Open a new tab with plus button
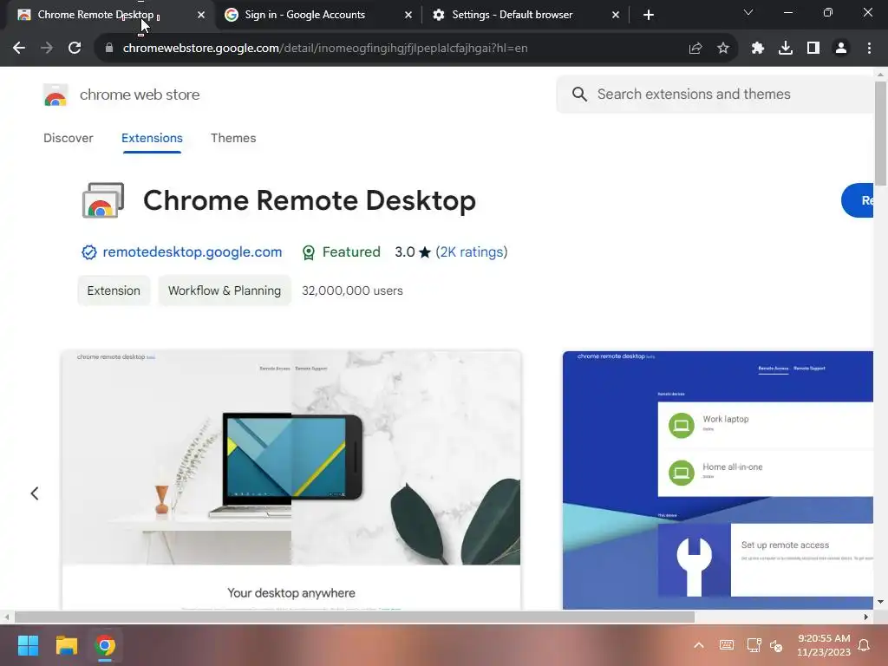 [x=649, y=15]
